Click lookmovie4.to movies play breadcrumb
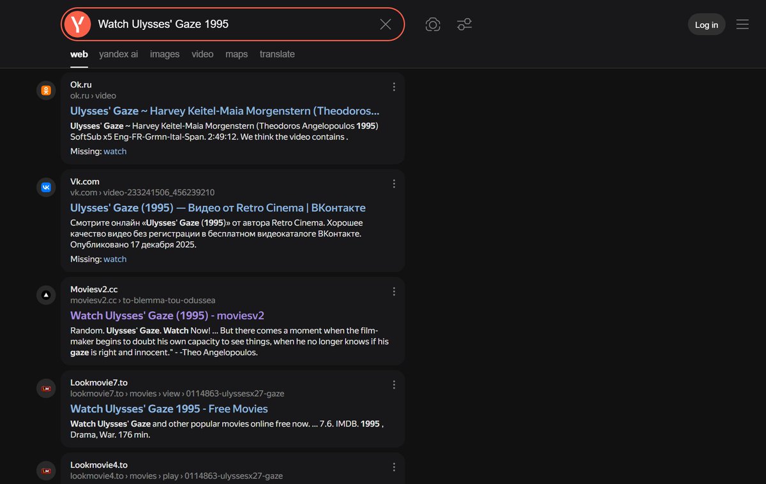The image size is (766, 484). [177, 476]
